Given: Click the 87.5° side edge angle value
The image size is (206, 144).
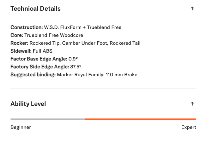Looking at the screenshot, I should (76, 67).
